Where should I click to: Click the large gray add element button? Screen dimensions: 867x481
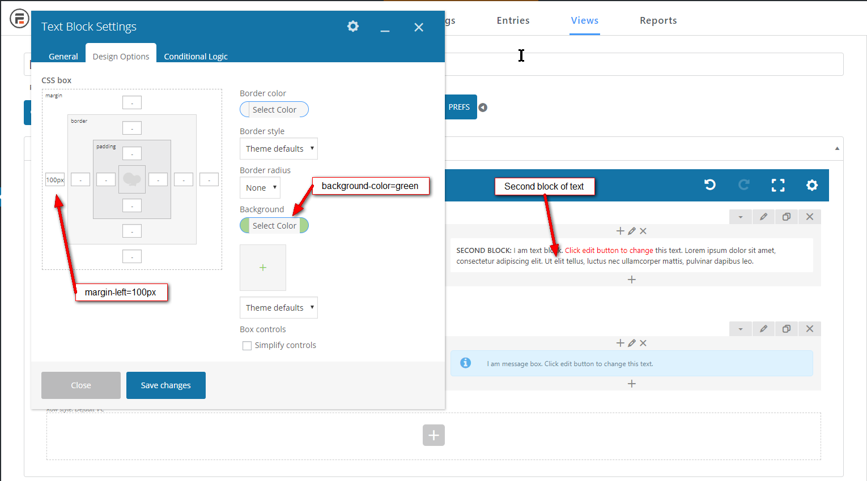(x=433, y=435)
